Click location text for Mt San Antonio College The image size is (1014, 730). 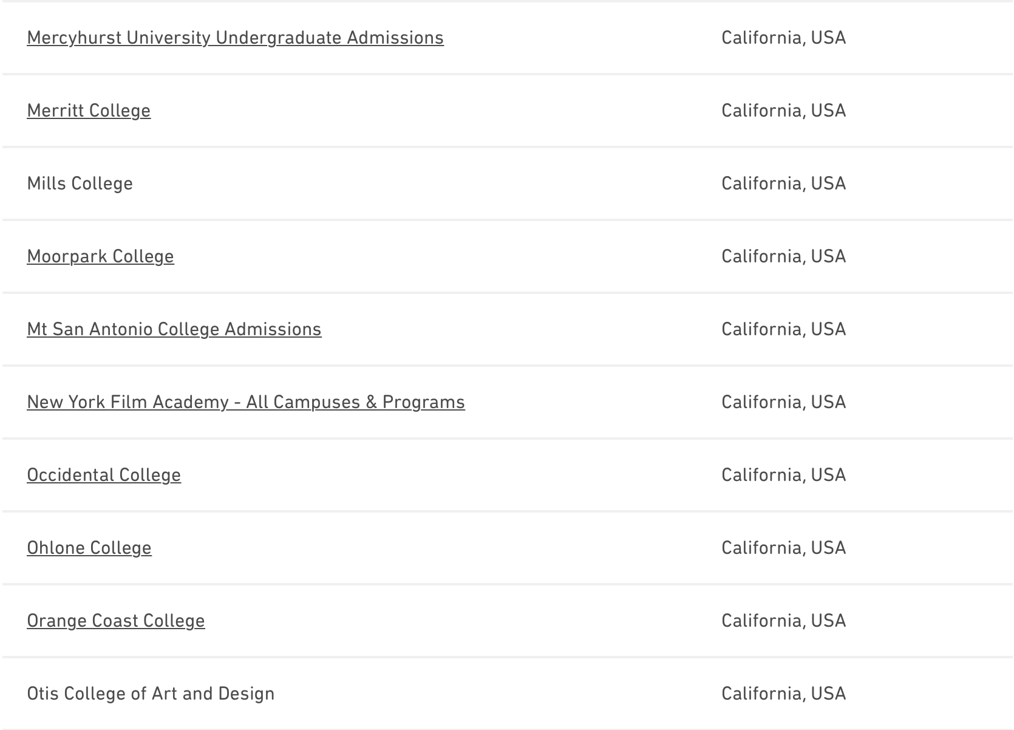click(x=783, y=329)
